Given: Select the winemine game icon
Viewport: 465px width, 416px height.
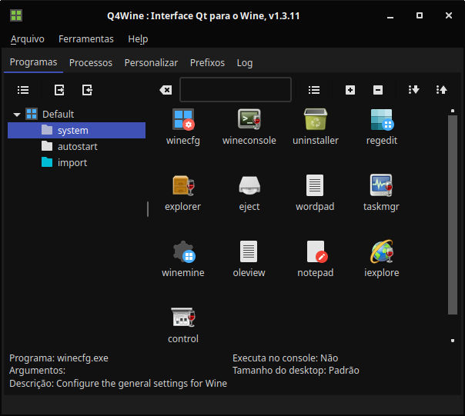Looking at the screenshot, I should tap(183, 252).
